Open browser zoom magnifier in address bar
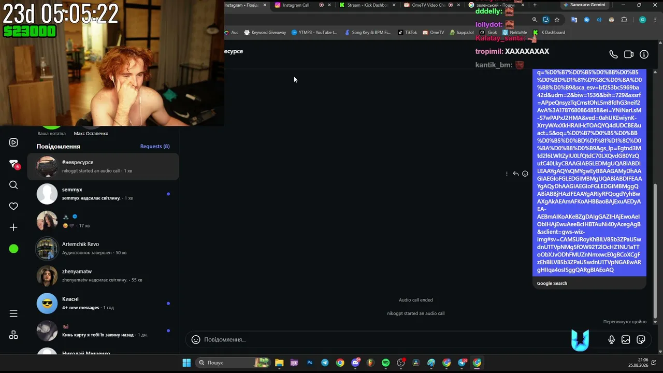The height and width of the screenshot is (373, 663). pyautogui.click(x=535, y=20)
